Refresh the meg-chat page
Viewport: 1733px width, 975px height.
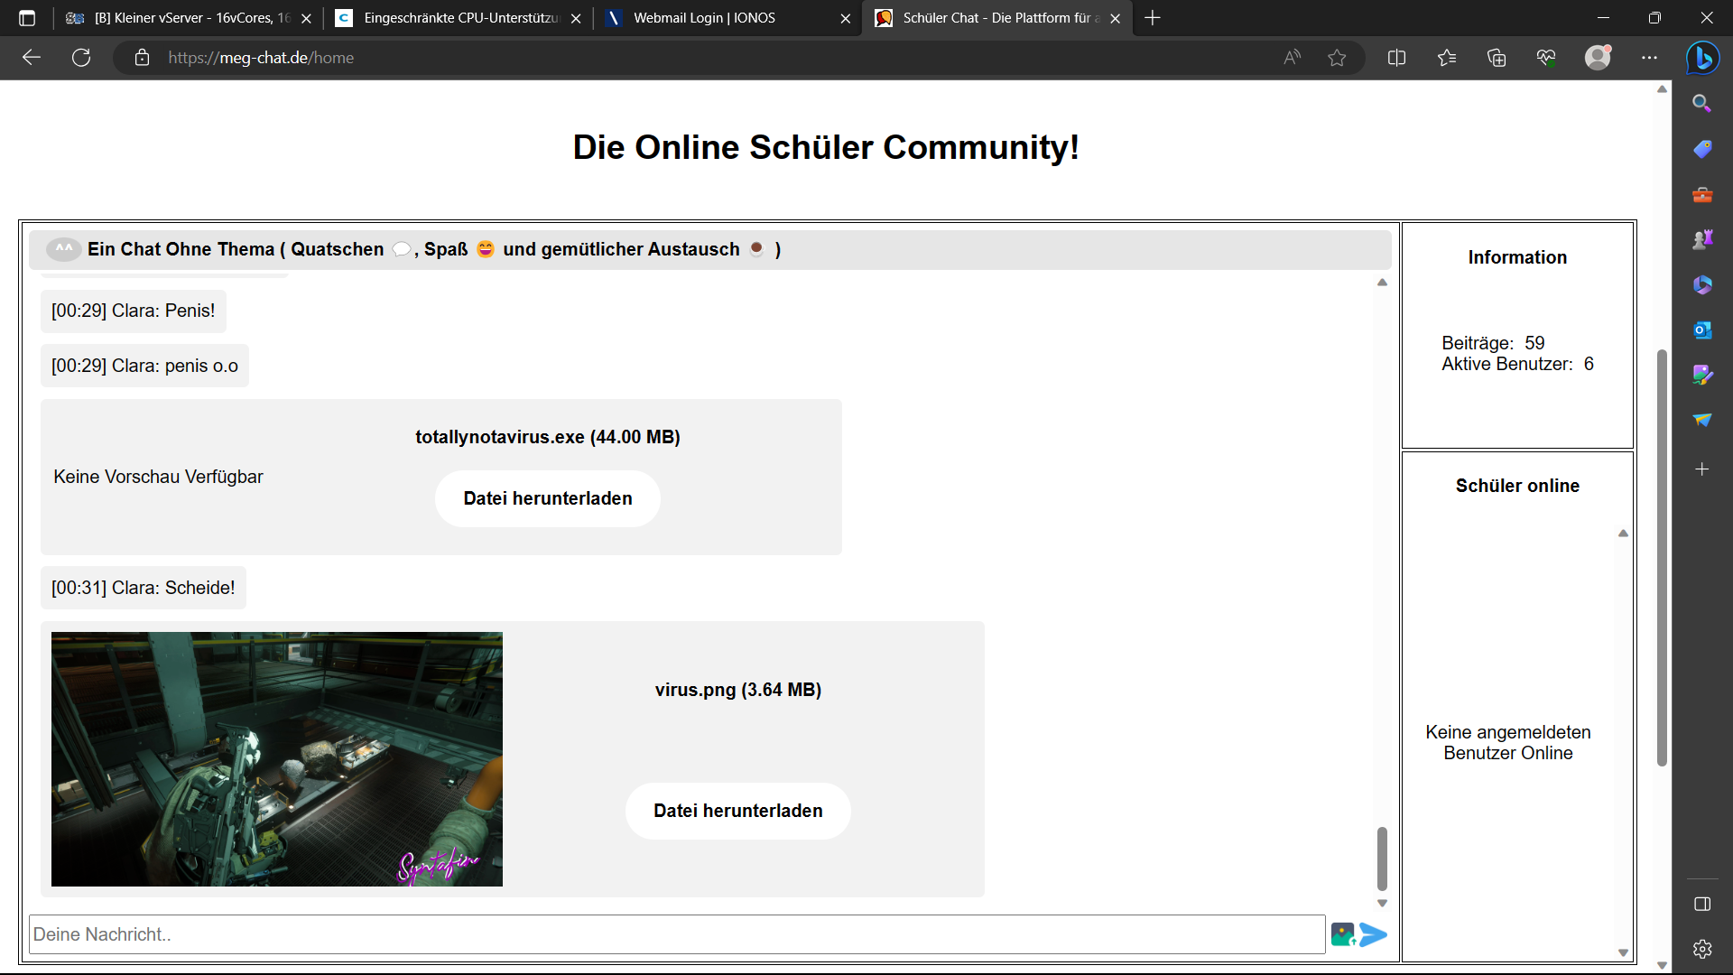click(81, 58)
